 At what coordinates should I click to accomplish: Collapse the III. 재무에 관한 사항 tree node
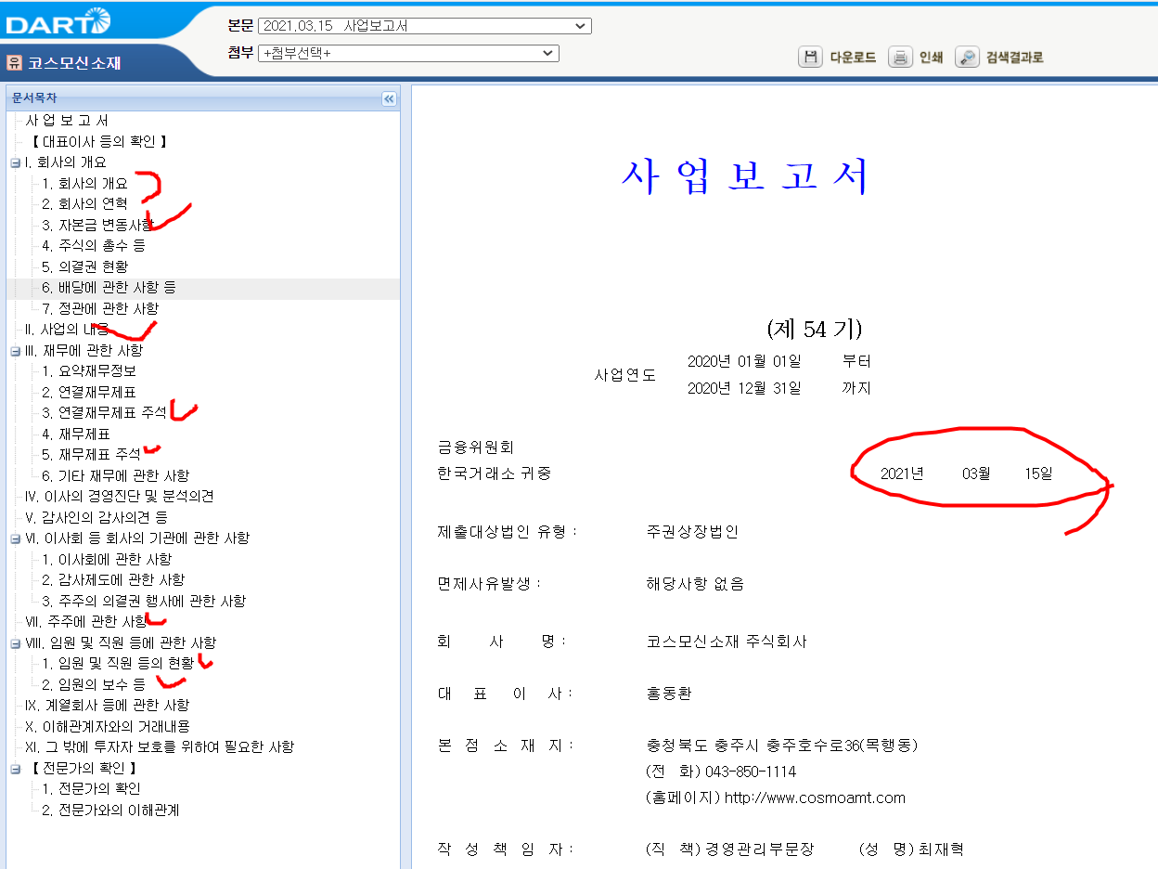[15, 351]
